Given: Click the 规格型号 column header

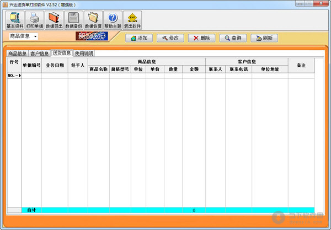Looking at the screenshot, I should click(x=120, y=69).
